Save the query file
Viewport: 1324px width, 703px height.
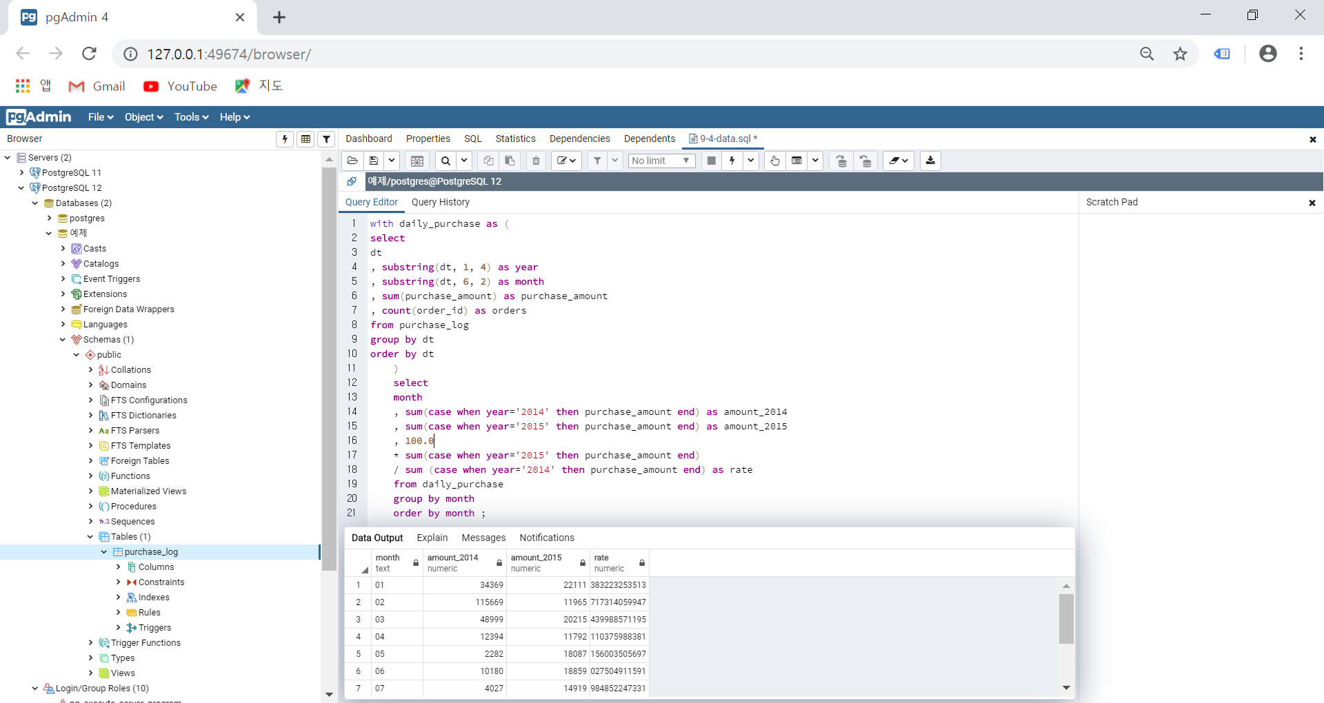[x=374, y=161]
